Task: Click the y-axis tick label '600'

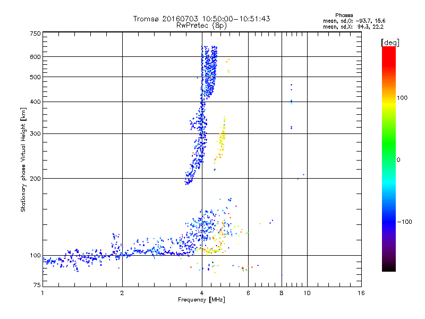Action: coord(36,57)
